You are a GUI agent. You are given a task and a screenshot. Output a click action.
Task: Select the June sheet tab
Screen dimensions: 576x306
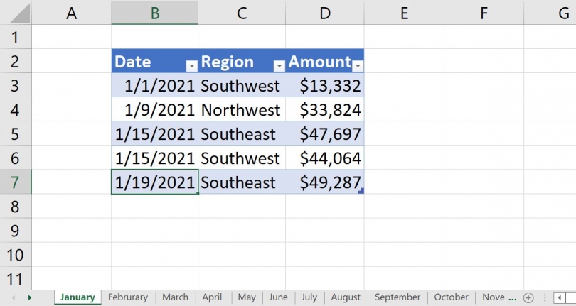278,297
